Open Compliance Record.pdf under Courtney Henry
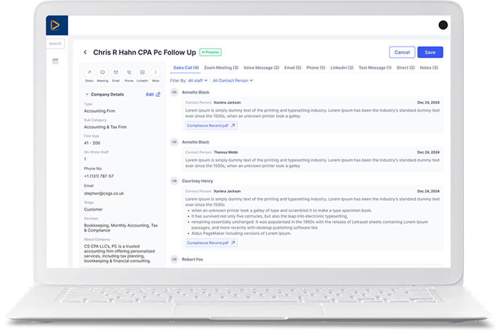The height and width of the screenshot is (333, 501). click(x=211, y=243)
